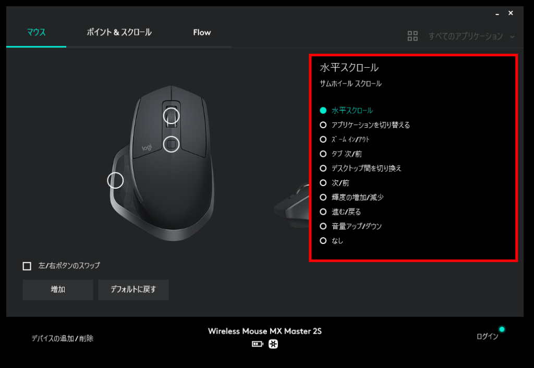Viewport: 534px width, 368px height.
Task: Close the Logitech Options window
Action: coord(511,13)
